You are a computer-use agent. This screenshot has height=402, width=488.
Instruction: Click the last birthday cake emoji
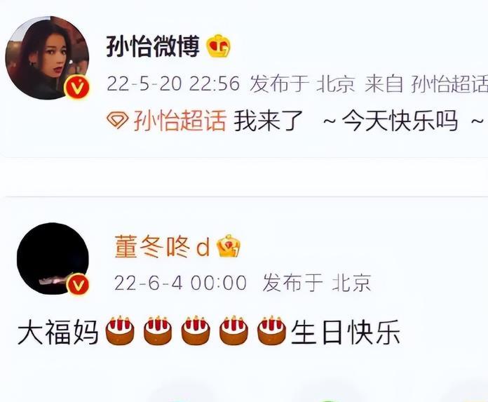(x=272, y=330)
